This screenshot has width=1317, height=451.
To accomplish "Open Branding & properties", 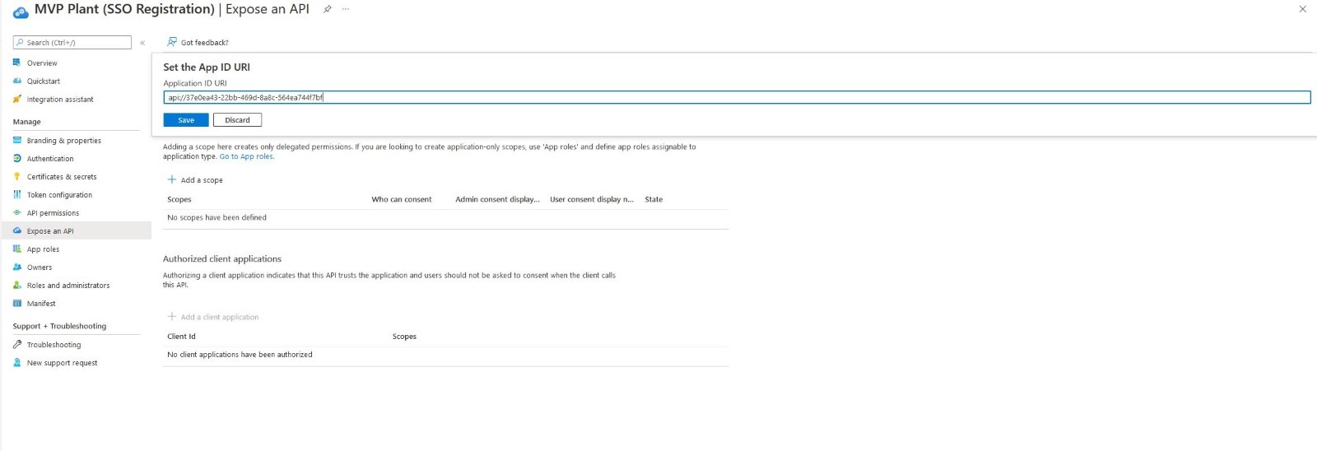I will tap(64, 141).
